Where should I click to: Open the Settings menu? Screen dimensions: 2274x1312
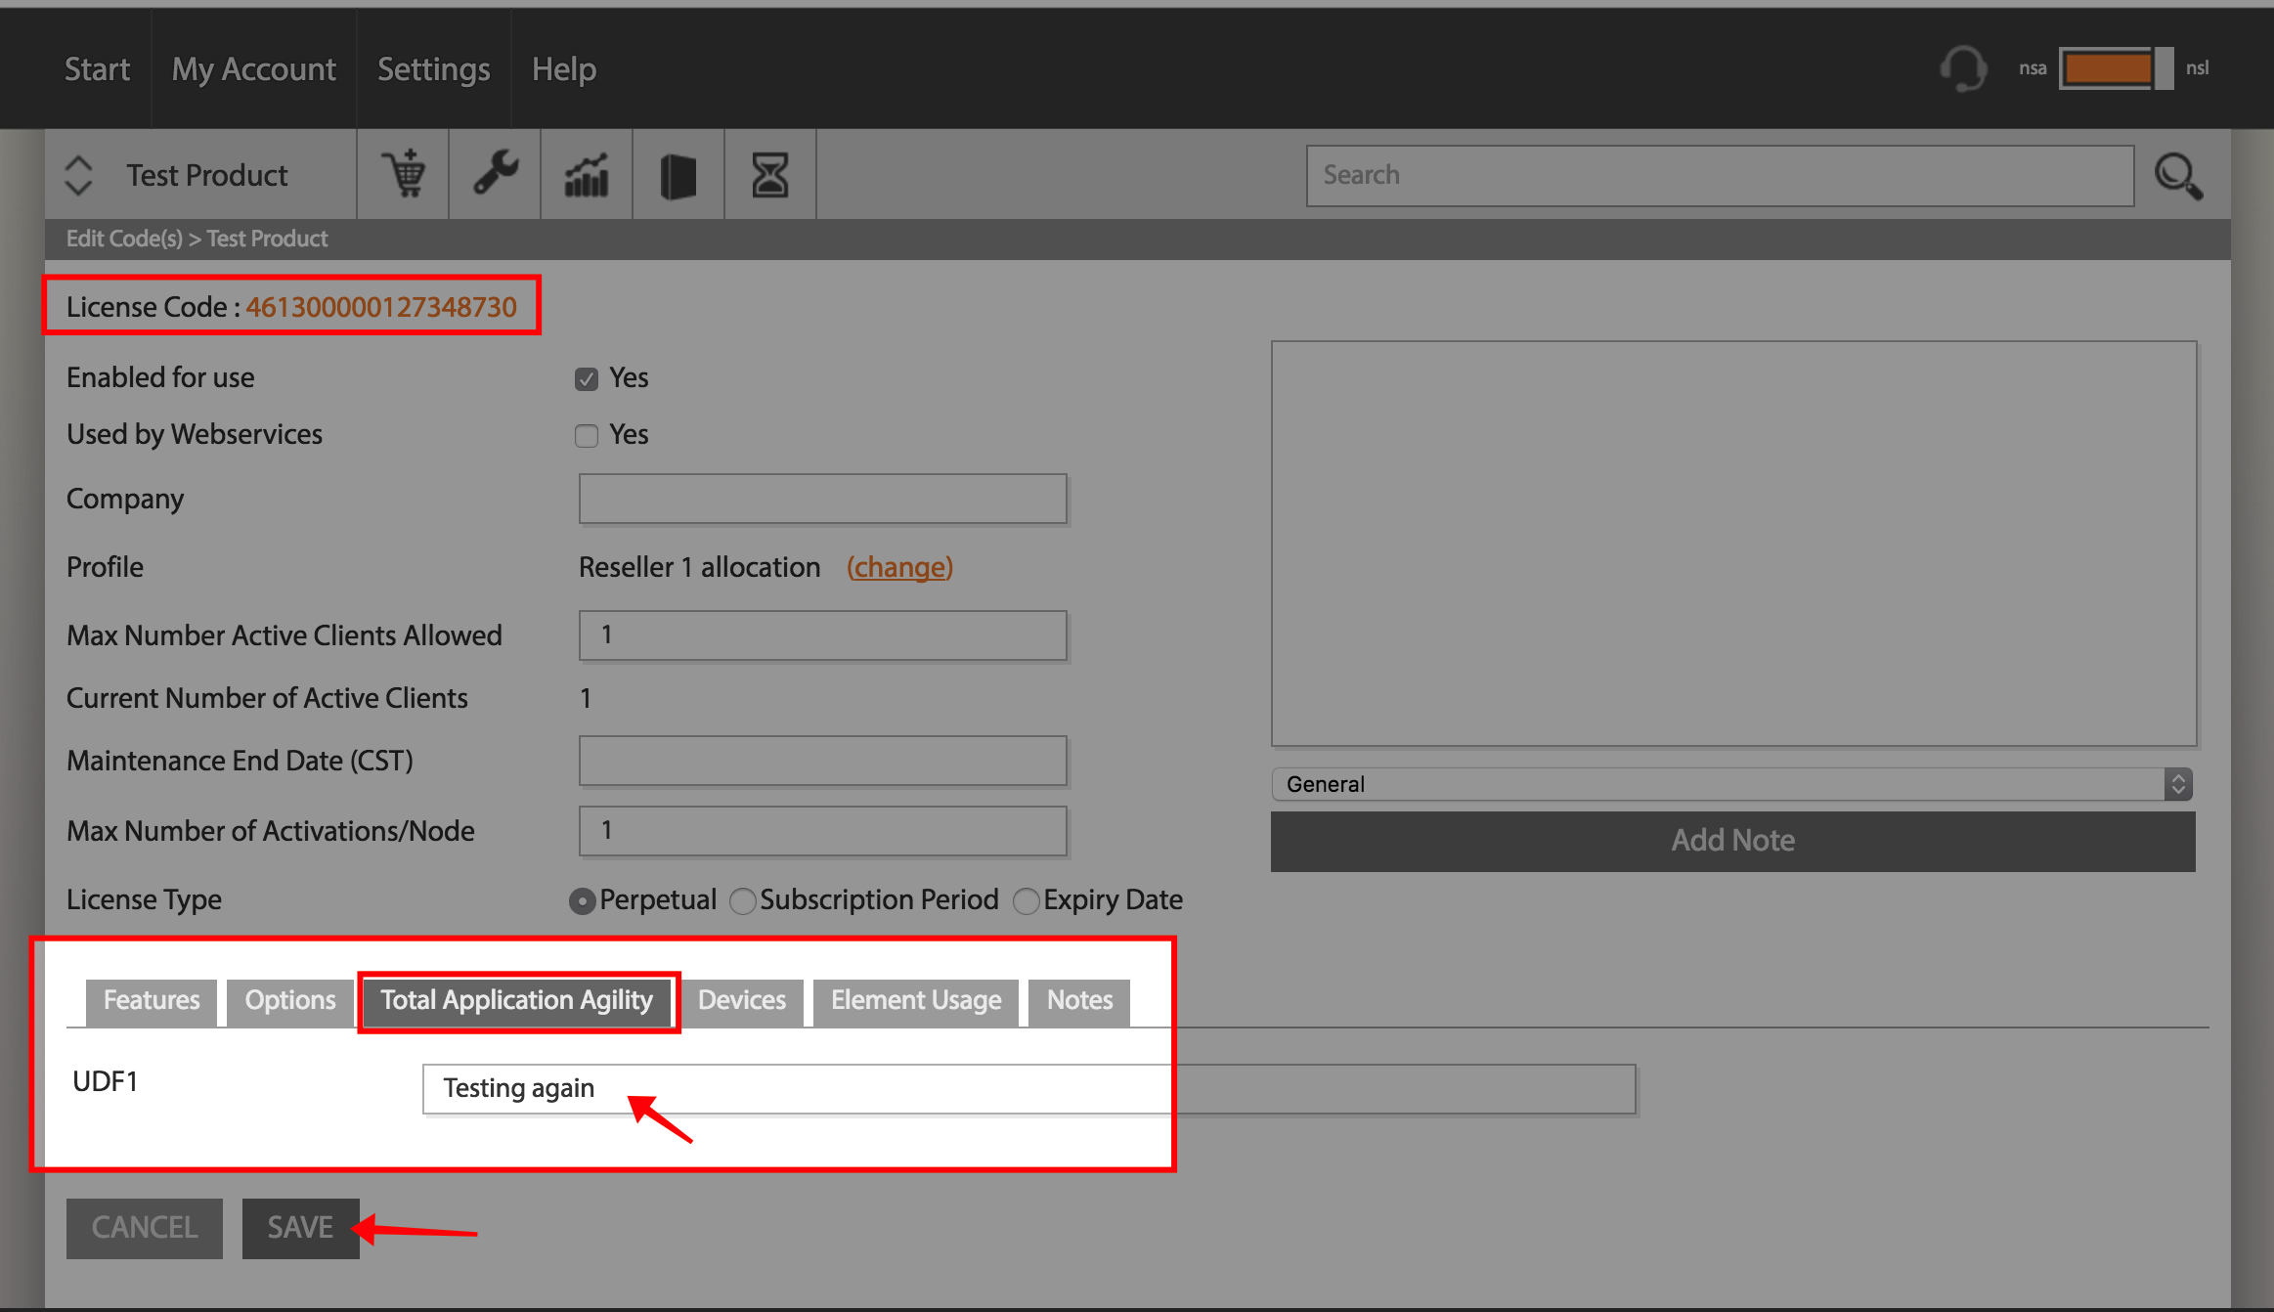pos(434,69)
